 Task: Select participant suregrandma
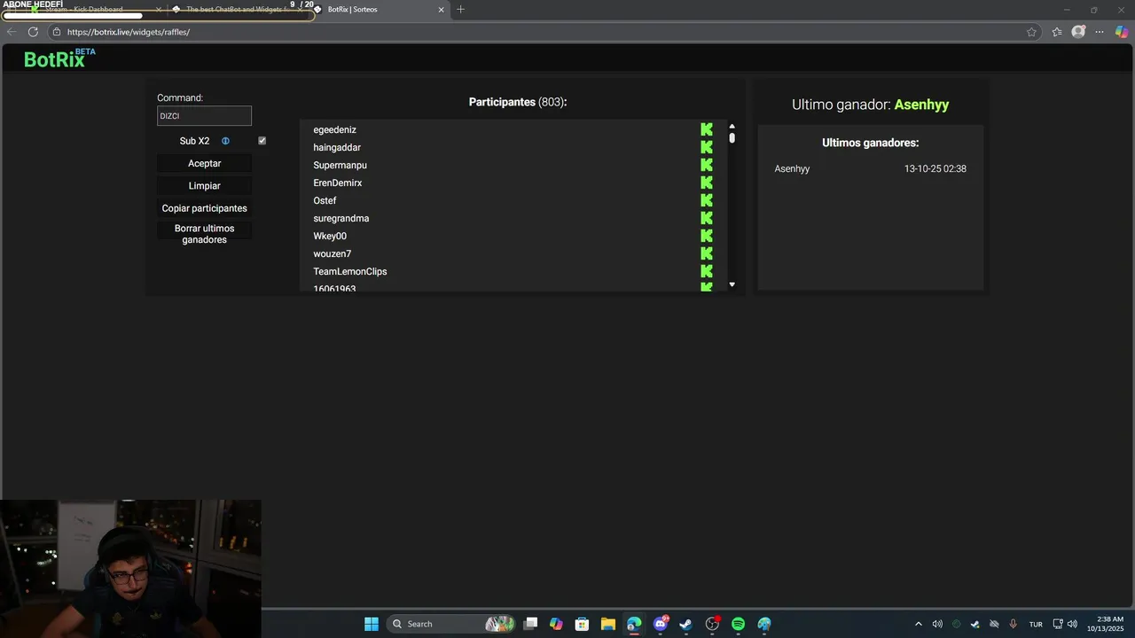pyautogui.click(x=340, y=218)
